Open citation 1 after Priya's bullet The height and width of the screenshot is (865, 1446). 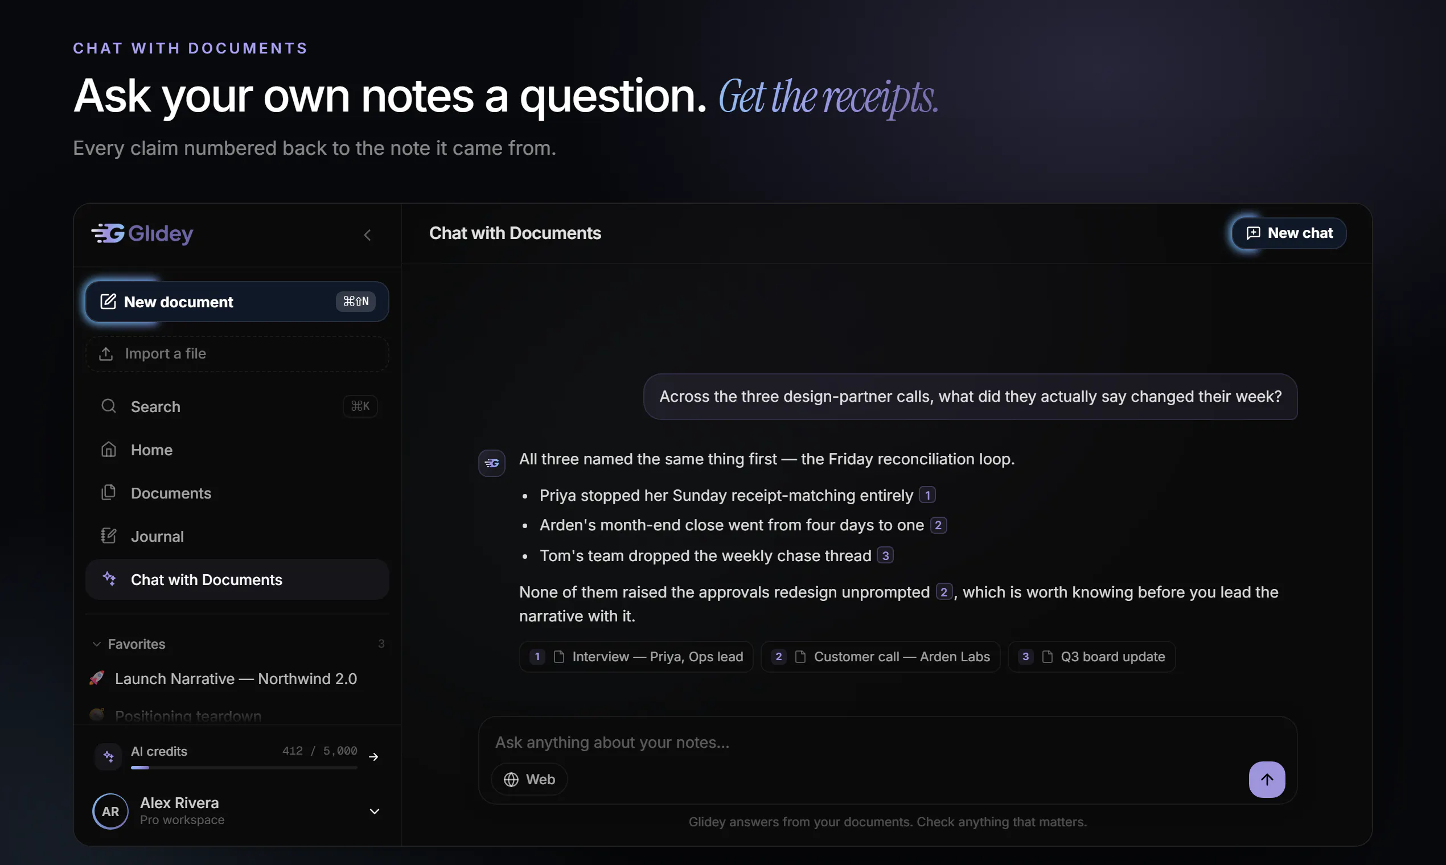point(927,495)
